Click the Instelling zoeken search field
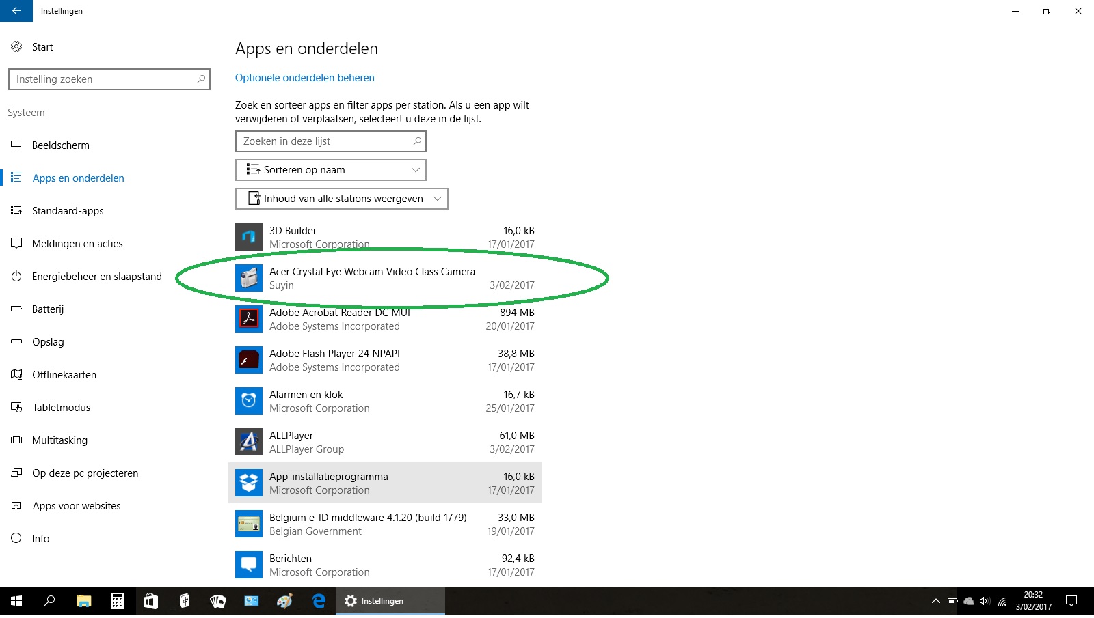Image resolution: width=1094 pixels, height=618 pixels. [109, 79]
